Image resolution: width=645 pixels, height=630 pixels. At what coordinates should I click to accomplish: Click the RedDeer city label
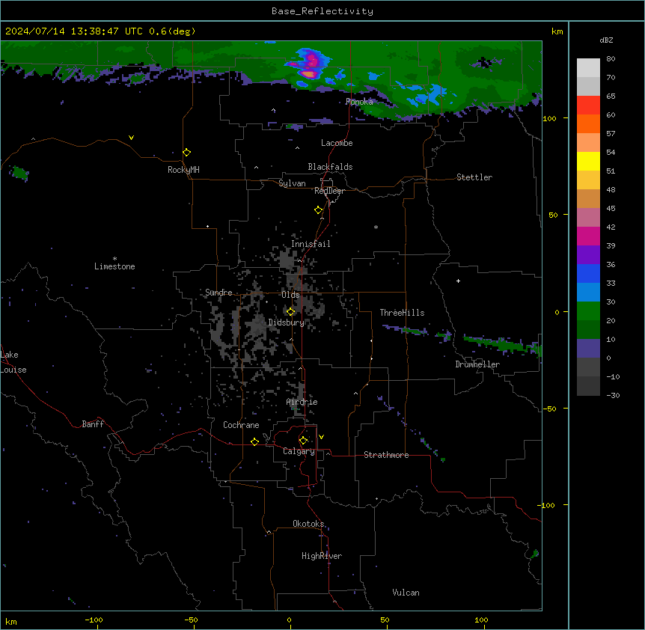329,191
